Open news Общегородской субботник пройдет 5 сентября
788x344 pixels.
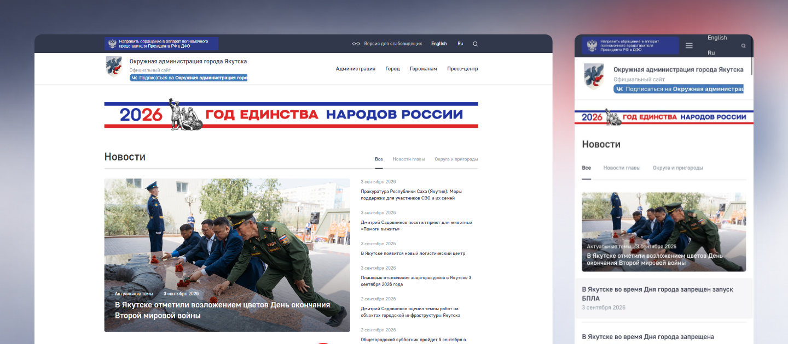click(413, 340)
